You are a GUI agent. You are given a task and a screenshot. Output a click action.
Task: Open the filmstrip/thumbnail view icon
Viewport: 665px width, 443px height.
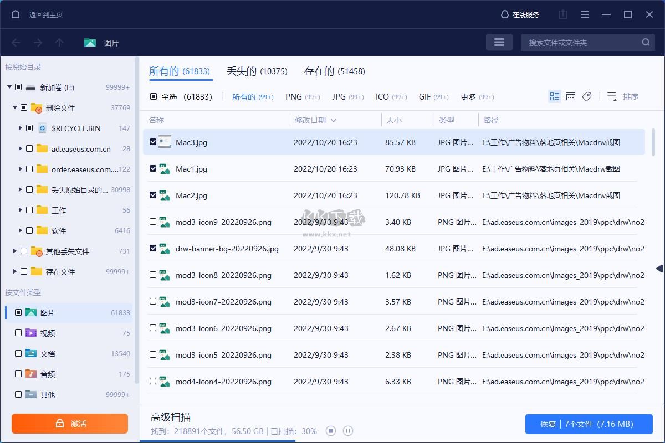571,96
